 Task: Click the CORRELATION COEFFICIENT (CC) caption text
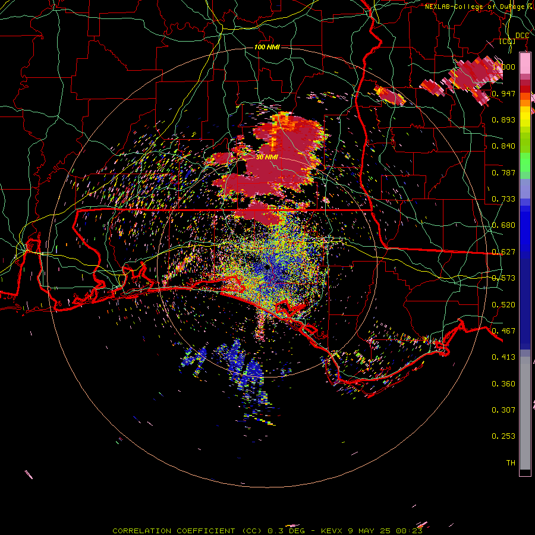(187, 531)
